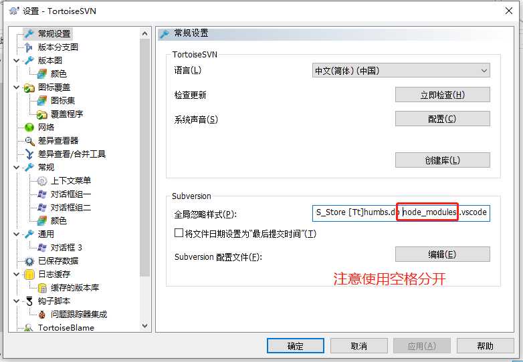Select the 已保存数据 gear icon
Image resolution: width=523 pixels, height=362 pixels.
point(29,261)
